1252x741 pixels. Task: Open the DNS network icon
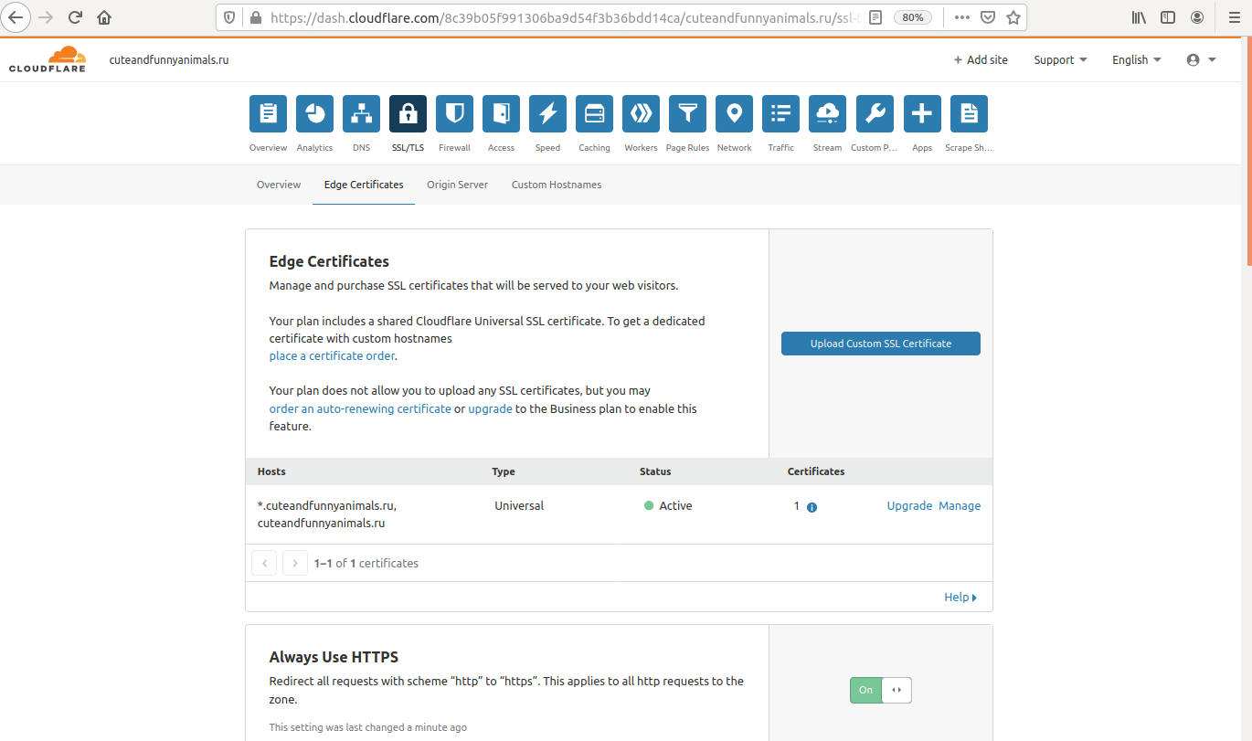click(361, 113)
